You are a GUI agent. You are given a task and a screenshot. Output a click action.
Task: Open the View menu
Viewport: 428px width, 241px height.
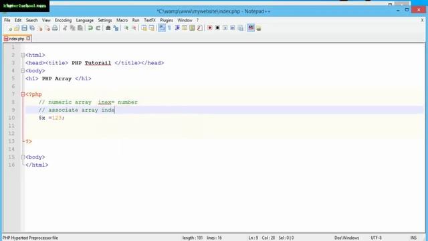pos(46,20)
